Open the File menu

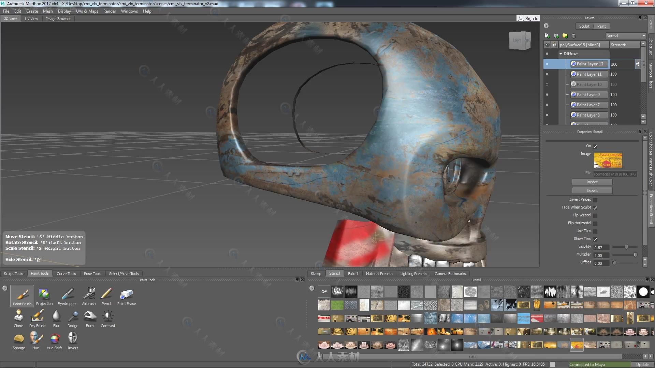coord(6,11)
